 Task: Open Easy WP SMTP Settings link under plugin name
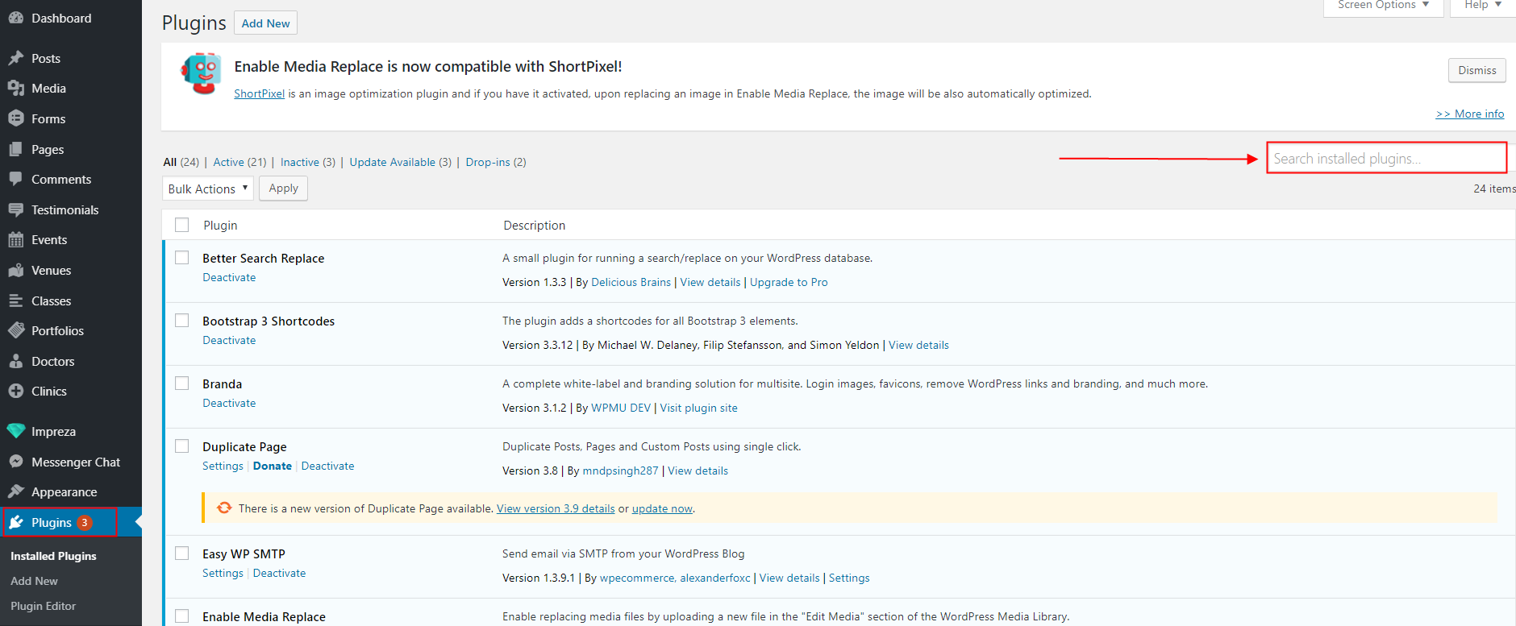223,573
